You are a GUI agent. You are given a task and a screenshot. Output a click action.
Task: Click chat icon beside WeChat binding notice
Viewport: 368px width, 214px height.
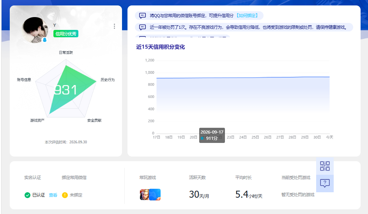(142, 16)
